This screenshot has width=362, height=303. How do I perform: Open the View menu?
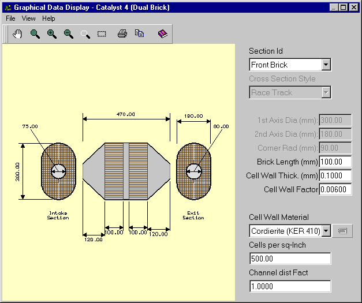pos(29,18)
